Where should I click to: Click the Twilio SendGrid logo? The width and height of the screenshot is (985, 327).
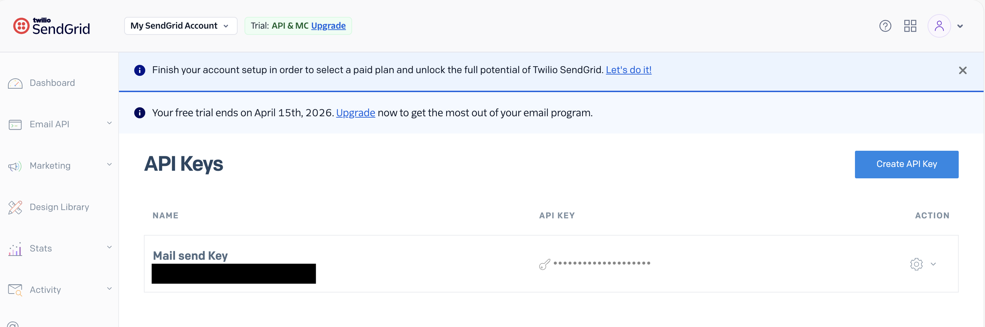(x=52, y=26)
